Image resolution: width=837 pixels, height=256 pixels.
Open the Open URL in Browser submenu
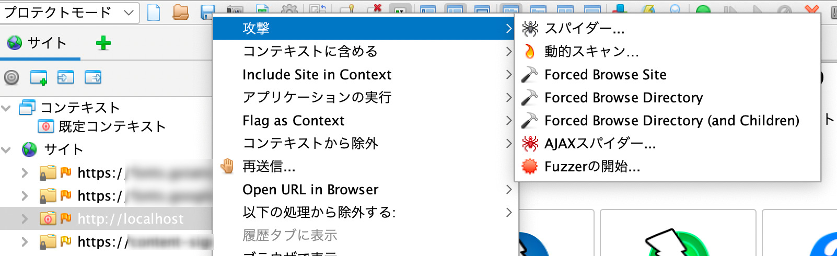(x=365, y=189)
